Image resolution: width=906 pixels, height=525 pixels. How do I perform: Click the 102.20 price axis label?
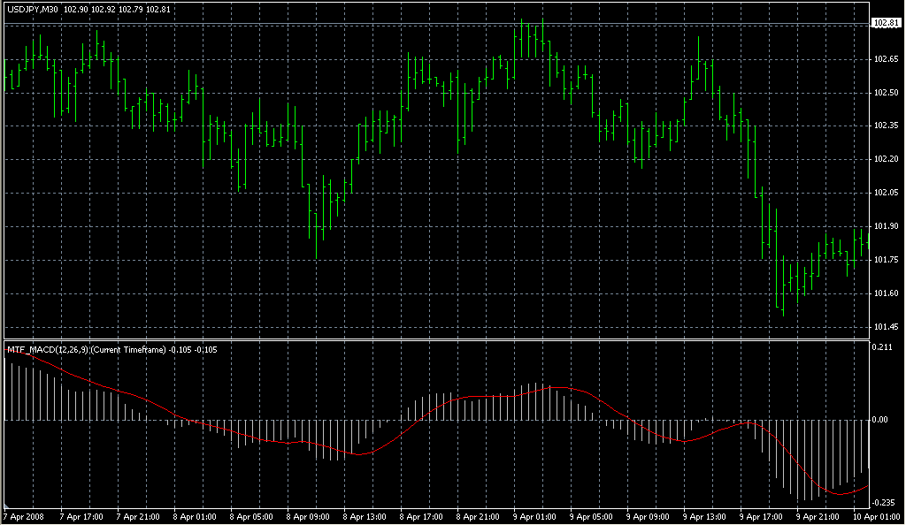[x=885, y=159]
